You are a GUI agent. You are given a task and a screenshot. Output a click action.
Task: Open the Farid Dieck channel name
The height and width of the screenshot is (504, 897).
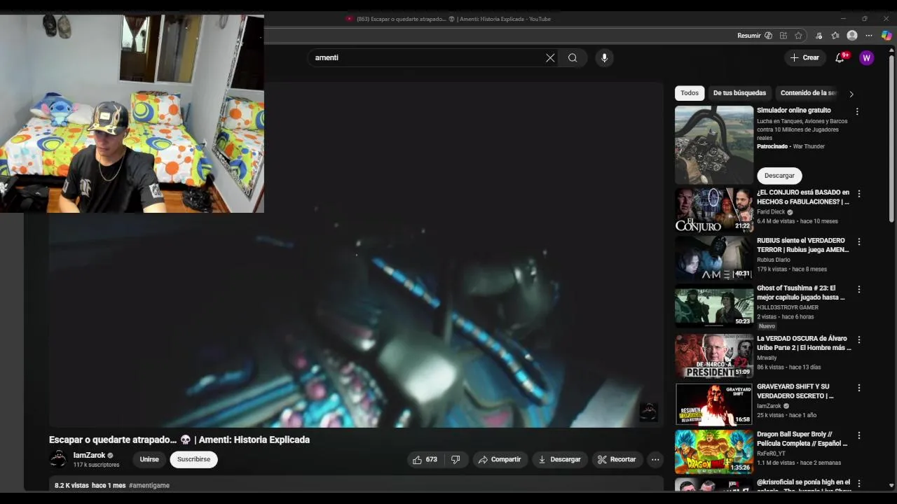click(771, 212)
